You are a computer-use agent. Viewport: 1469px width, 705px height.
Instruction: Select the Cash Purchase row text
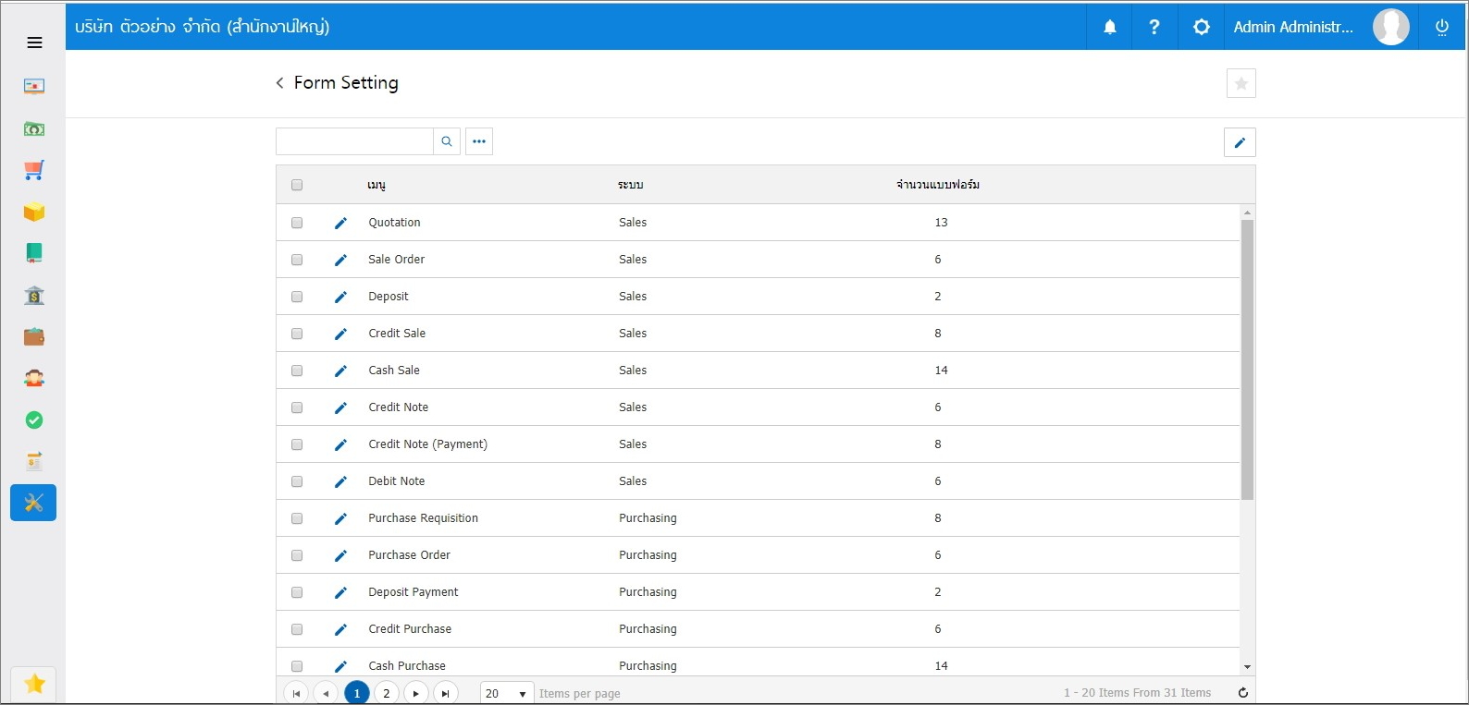click(x=407, y=666)
